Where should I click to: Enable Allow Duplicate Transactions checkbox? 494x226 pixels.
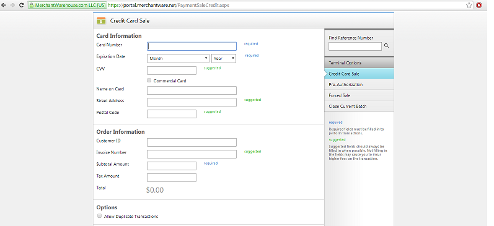(x=100, y=216)
